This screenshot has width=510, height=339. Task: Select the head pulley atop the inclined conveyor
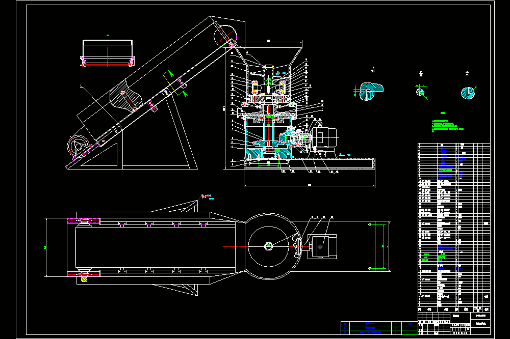pos(225,36)
